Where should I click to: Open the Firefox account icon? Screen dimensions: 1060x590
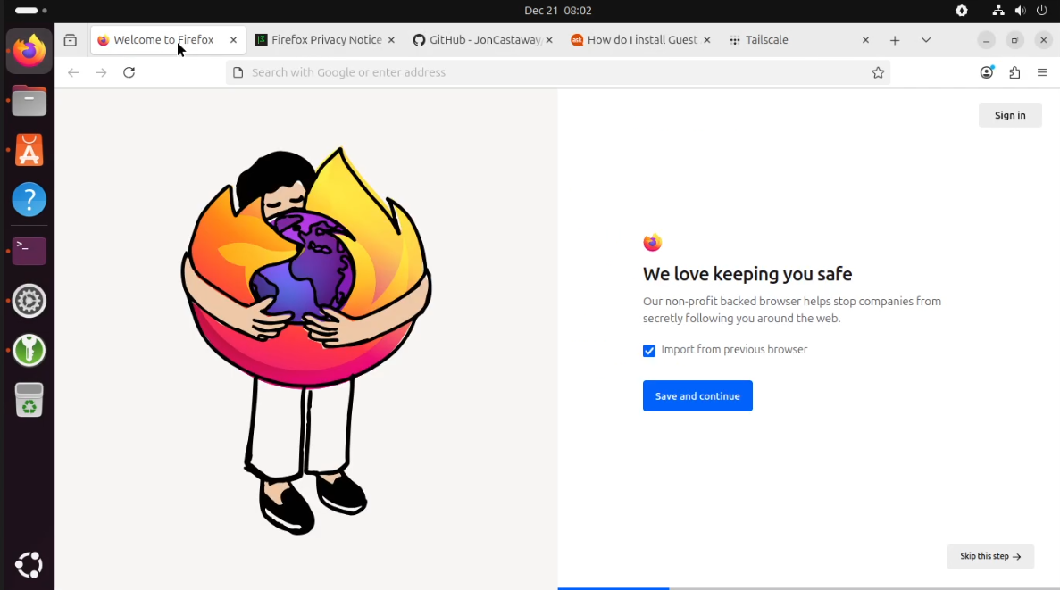[986, 72]
